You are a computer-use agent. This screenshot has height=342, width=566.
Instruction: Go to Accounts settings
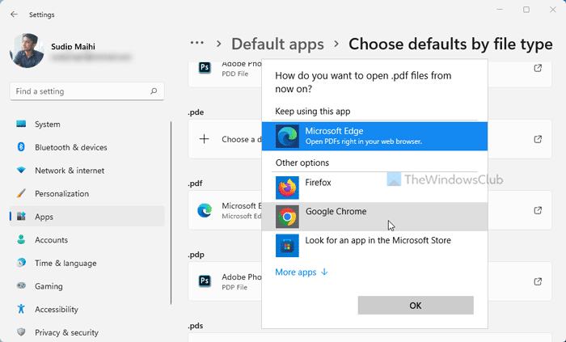click(x=51, y=240)
